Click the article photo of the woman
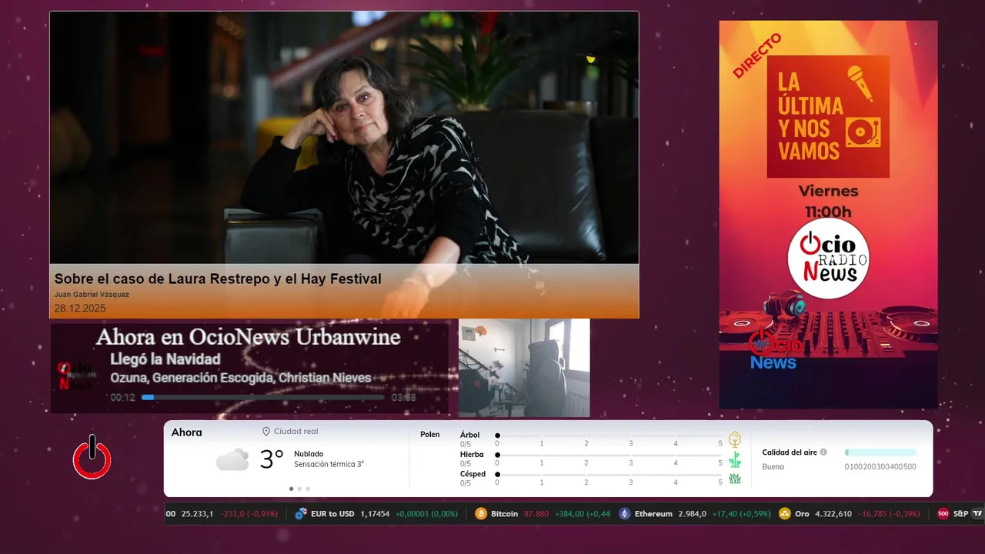The width and height of the screenshot is (985, 554). click(x=344, y=138)
